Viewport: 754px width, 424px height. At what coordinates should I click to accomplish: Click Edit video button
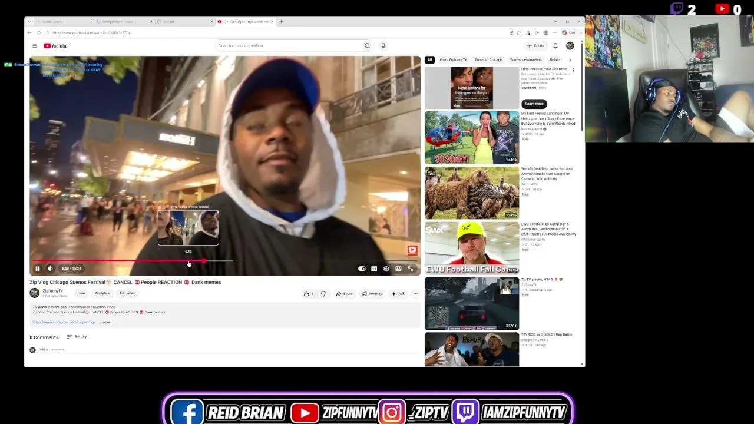[x=127, y=293]
